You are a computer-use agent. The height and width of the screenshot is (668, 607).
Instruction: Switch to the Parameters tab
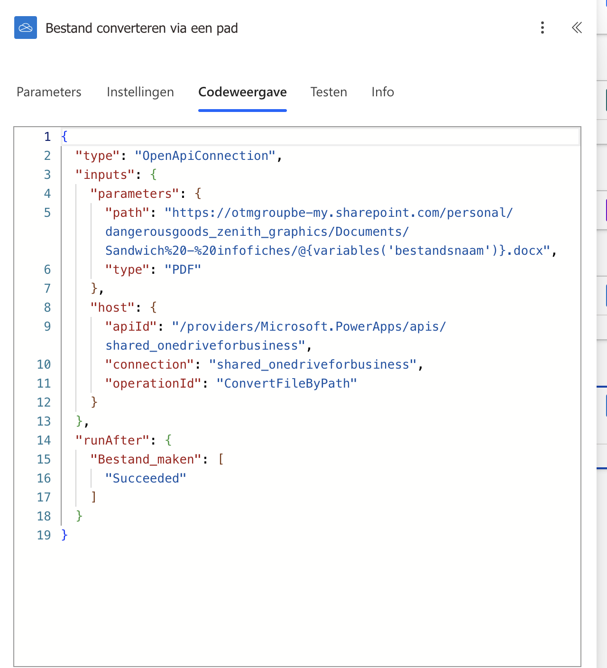49,92
